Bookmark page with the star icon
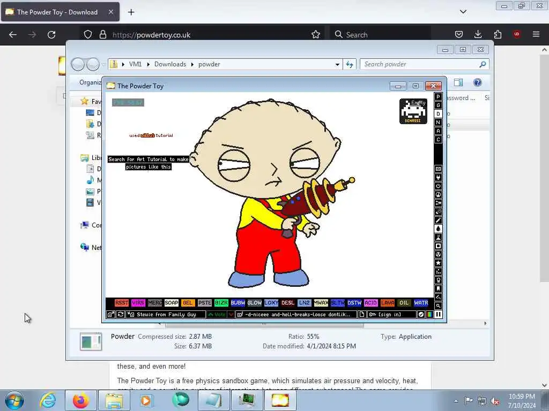The width and height of the screenshot is (549, 411). click(316, 35)
